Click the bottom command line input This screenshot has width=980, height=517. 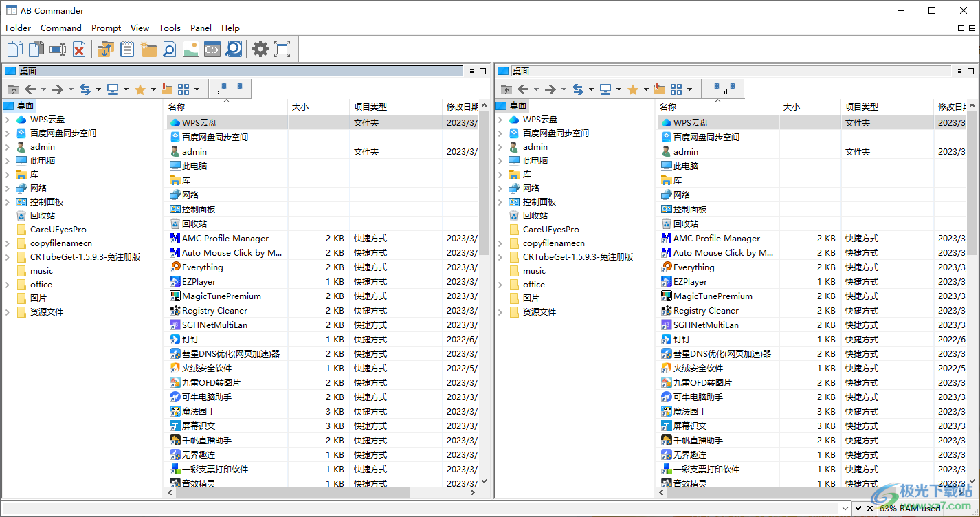421,508
